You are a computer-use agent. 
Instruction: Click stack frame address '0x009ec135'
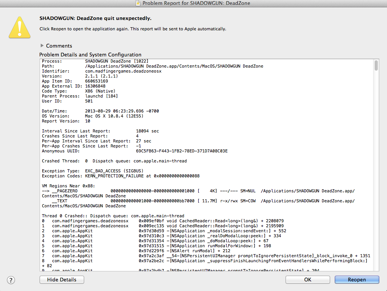pos(151,226)
